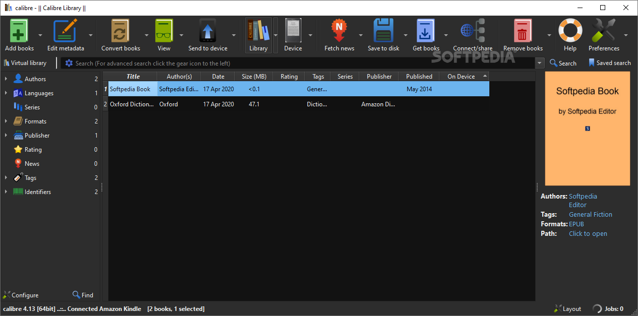This screenshot has height=316, width=638.
Task: Click the advanced search gear icon
Action: pyautogui.click(x=69, y=63)
